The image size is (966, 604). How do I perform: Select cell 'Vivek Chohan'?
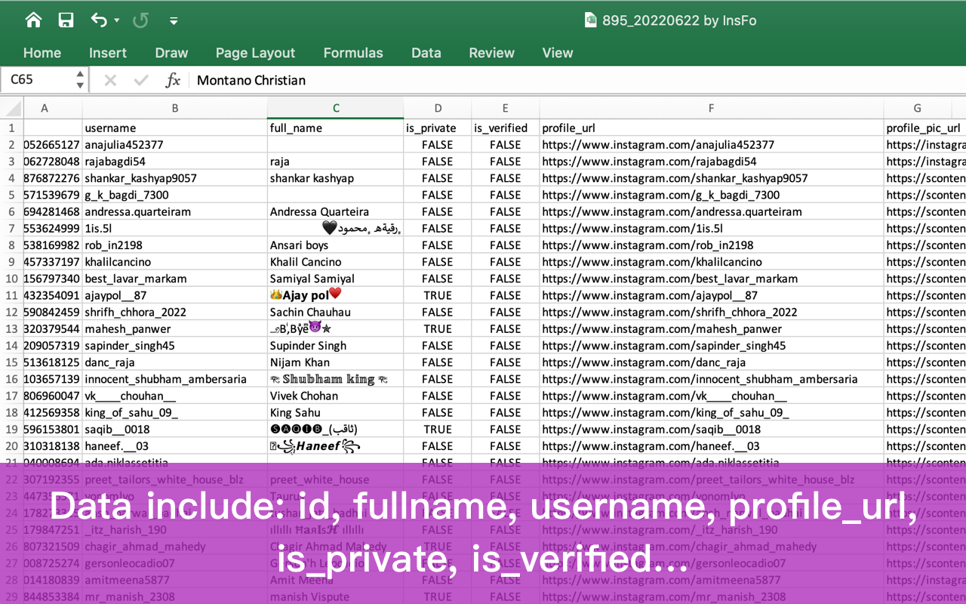point(336,396)
